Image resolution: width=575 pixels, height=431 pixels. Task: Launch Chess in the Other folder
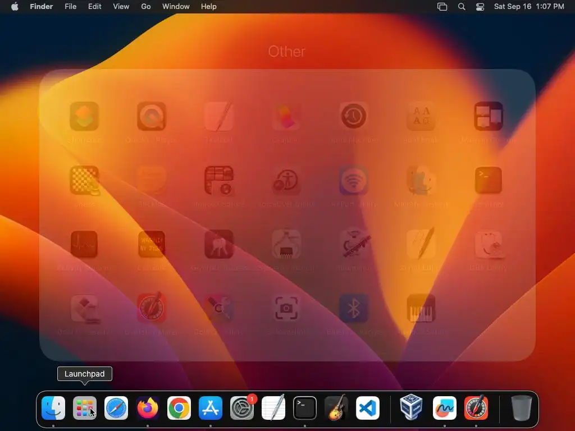tap(84, 180)
